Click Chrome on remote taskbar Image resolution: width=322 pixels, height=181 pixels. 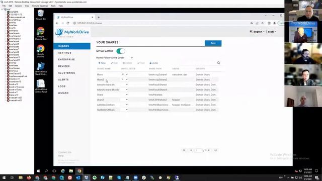(x=79, y=171)
